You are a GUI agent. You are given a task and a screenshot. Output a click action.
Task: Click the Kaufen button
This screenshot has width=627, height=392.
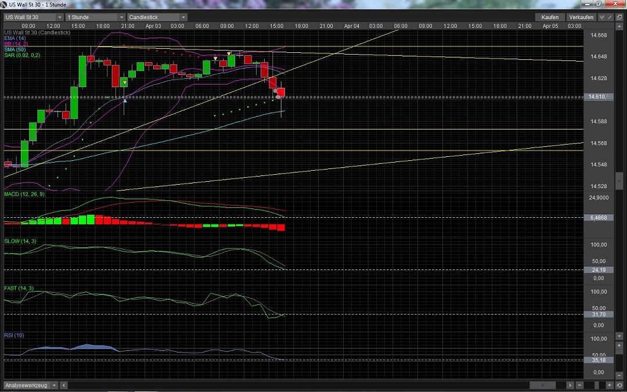coord(550,17)
